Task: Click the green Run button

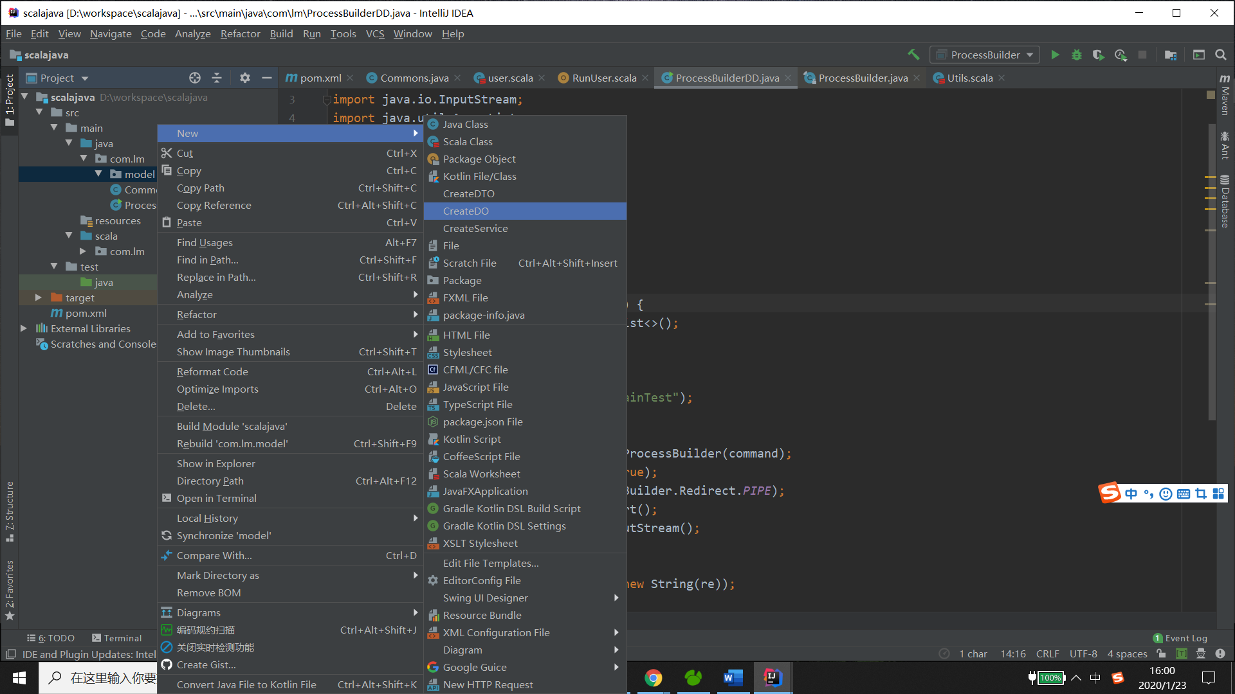Action: click(x=1055, y=55)
